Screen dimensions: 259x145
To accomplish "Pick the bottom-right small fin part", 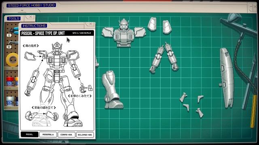I will coord(200,113).
